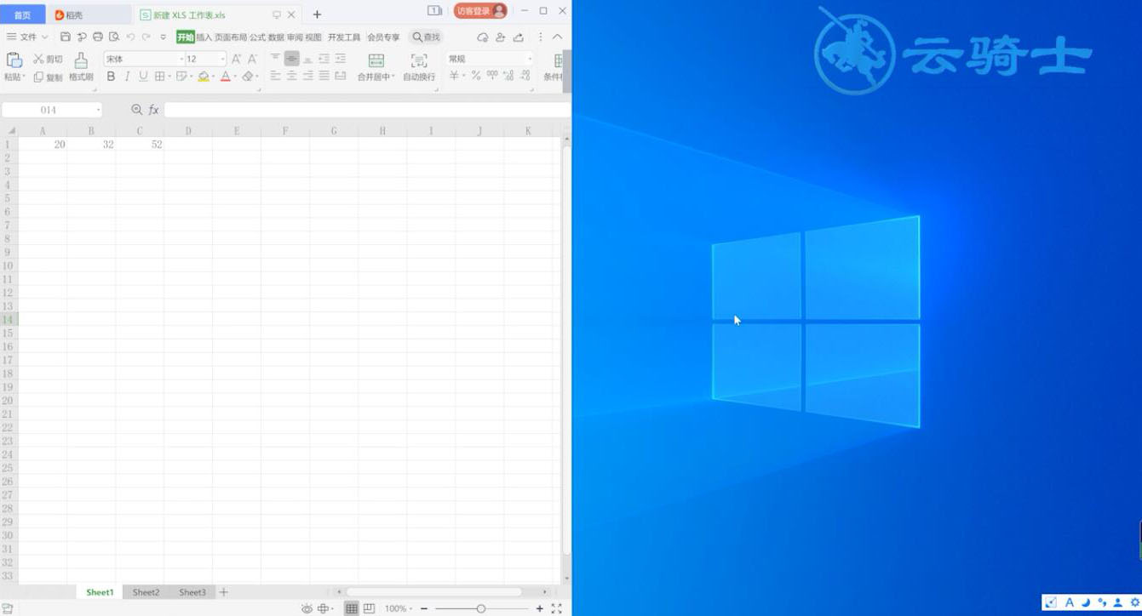Switch to the 开发工具 Developer tab
1142x616 pixels.
[344, 37]
